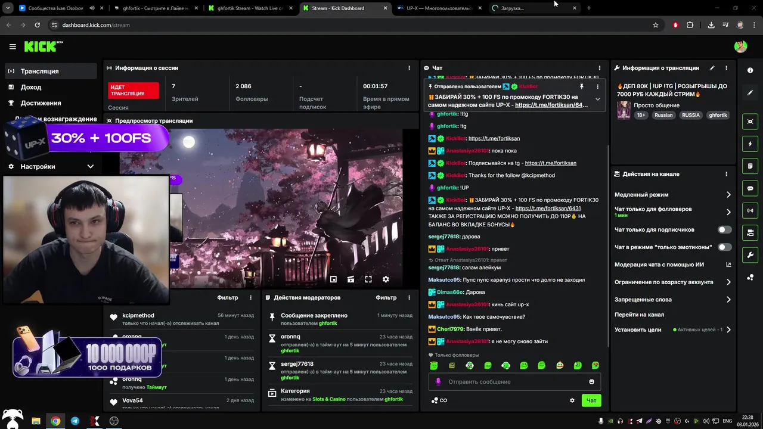Toggle the stream preview widget in right sidebar
The height and width of the screenshot is (429, 763).
750,122
